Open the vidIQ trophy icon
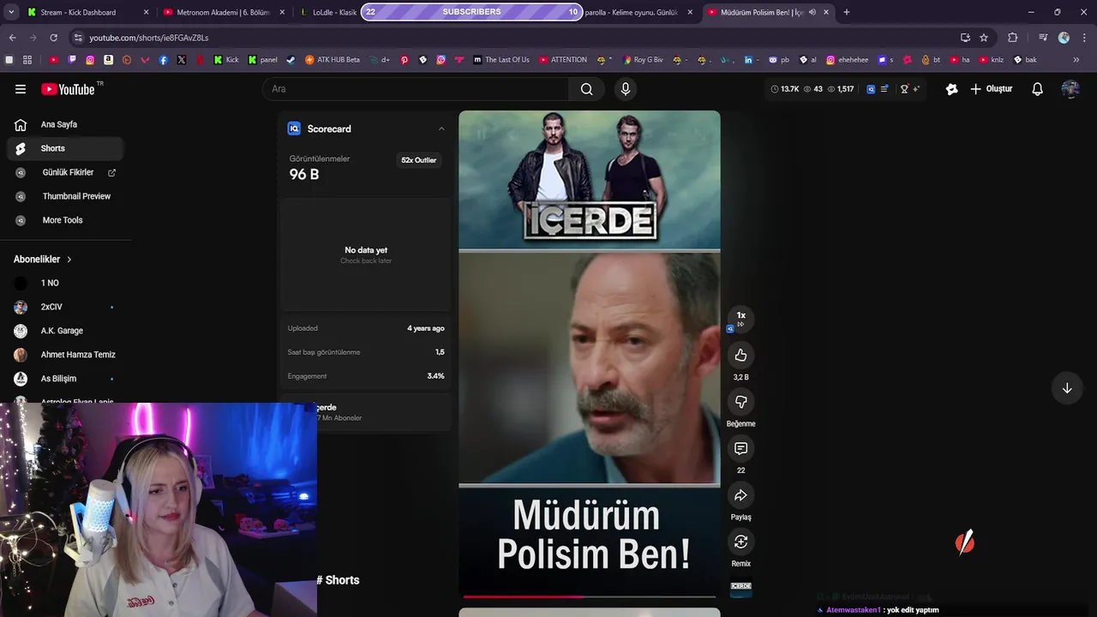 click(904, 89)
